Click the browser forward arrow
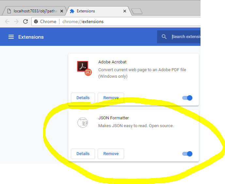 (x=16, y=21)
